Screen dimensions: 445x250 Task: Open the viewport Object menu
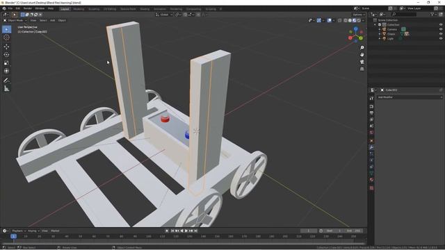pos(62,20)
